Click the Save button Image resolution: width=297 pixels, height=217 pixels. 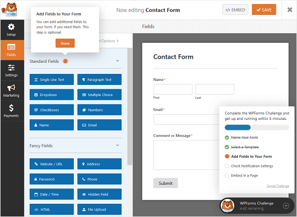point(264,10)
